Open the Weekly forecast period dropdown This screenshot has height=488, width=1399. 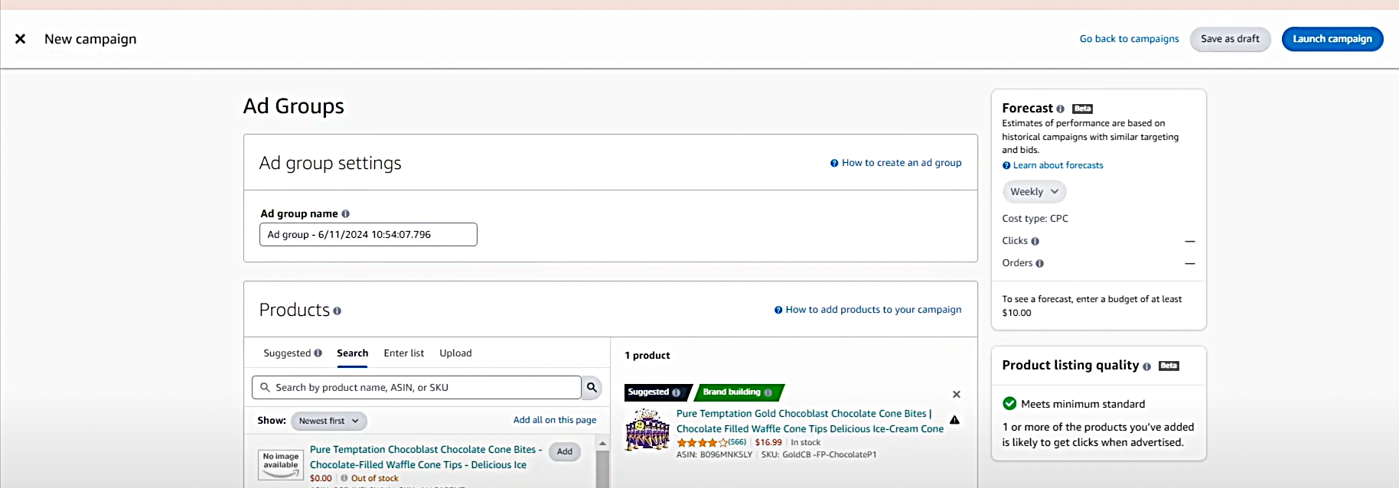click(1034, 192)
